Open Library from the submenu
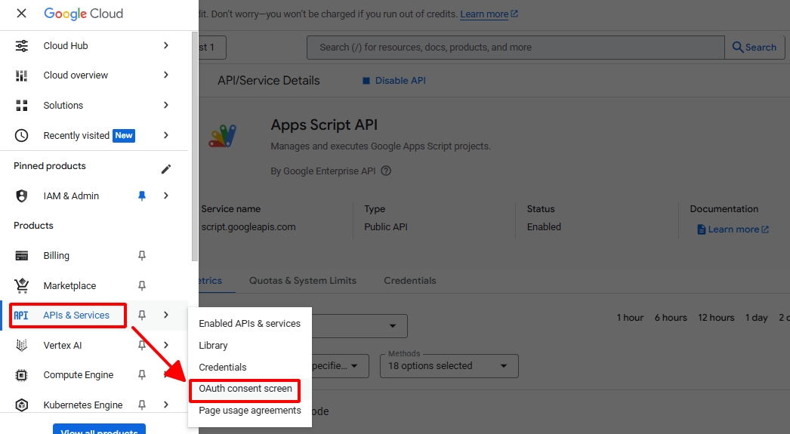This screenshot has width=790, height=434. tap(249, 346)
